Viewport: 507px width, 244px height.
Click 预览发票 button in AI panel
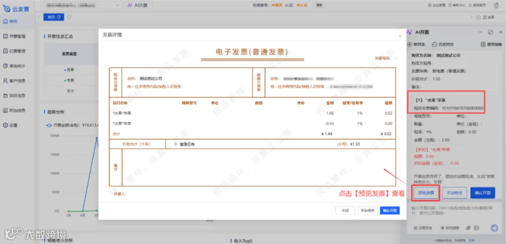pyautogui.click(x=425, y=193)
